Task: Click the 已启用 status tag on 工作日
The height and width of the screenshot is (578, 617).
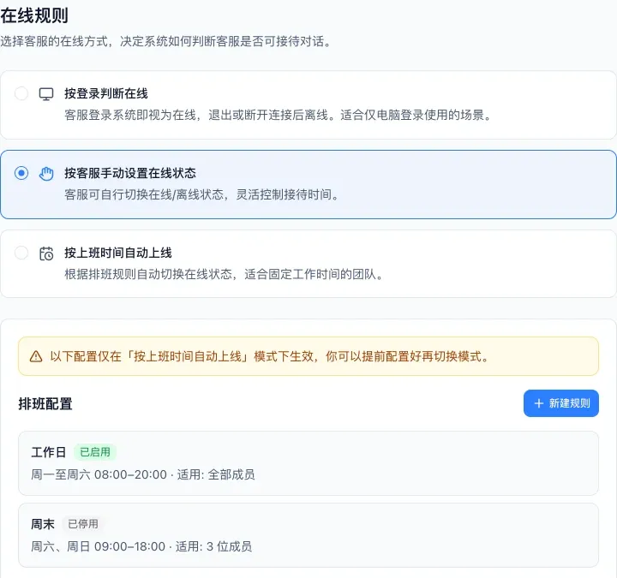Action: pyautogui.click(x=95, y=452)
